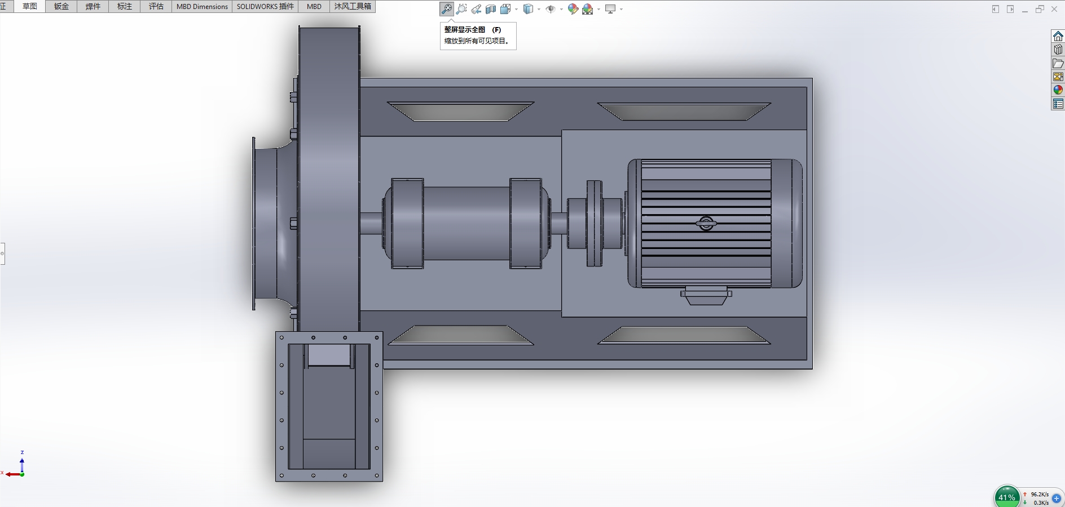
Task: Open the SOLIDWORKS Resources home tab
Action: (1058, 36)
